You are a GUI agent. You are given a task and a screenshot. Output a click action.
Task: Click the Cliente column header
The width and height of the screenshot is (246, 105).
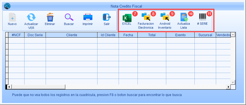pos(72,35)
